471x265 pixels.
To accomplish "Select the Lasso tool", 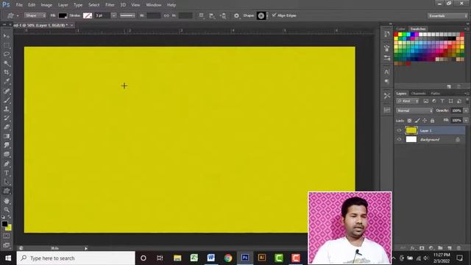I will click(x=7, y=54).
